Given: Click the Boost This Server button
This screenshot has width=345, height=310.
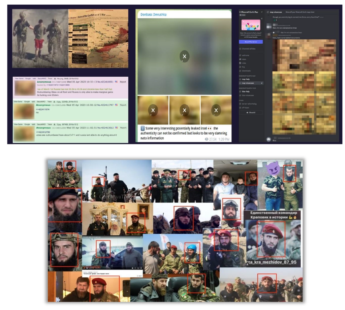Looking at the screenshot, I should 251,42.
